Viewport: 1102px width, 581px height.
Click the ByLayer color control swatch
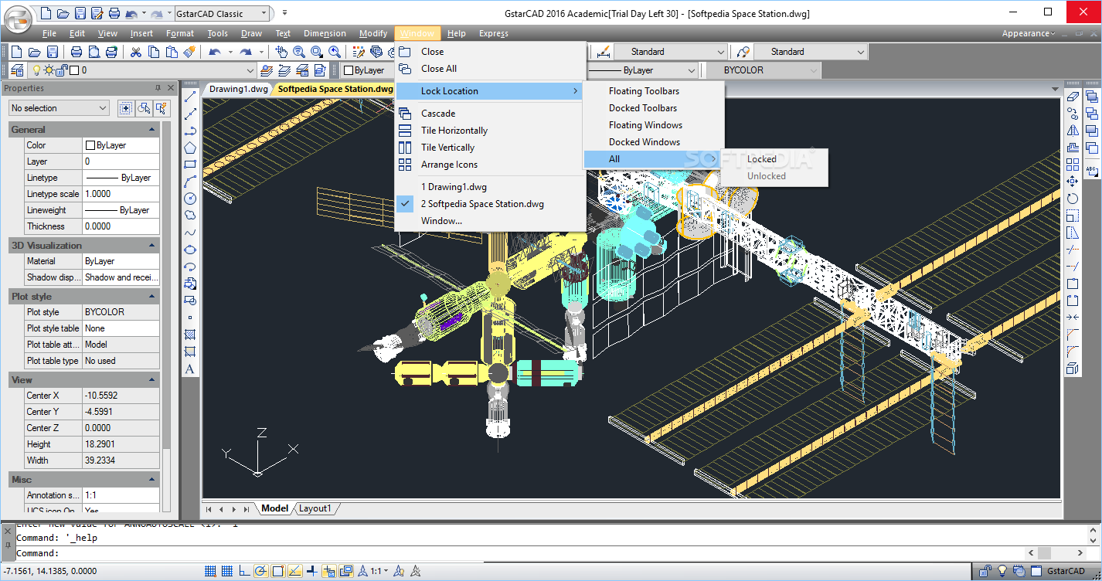click(348, 70)
